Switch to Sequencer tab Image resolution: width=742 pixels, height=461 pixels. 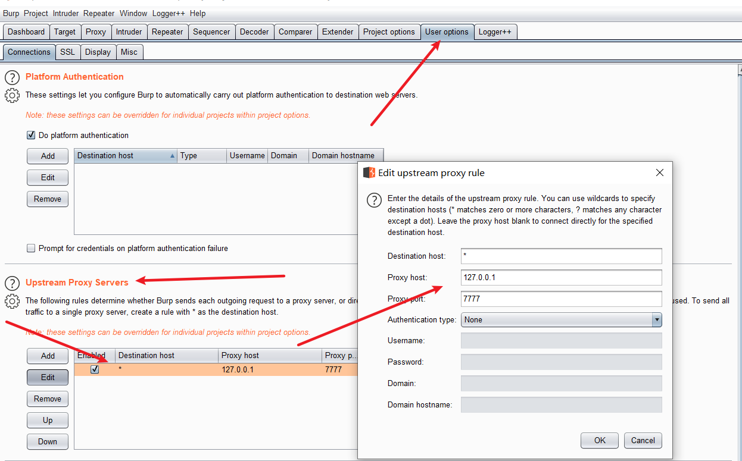(211, 32)
